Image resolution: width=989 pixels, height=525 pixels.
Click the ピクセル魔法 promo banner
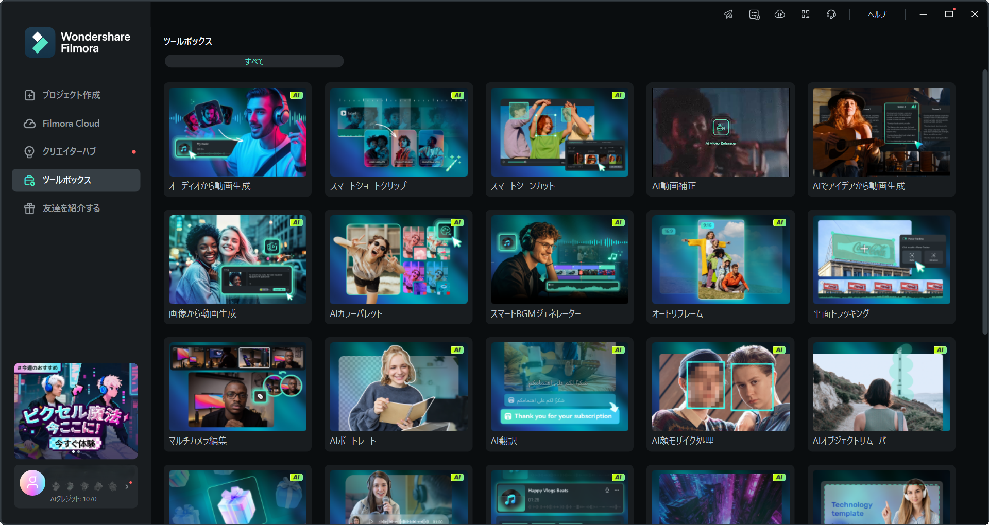point(76,411)
